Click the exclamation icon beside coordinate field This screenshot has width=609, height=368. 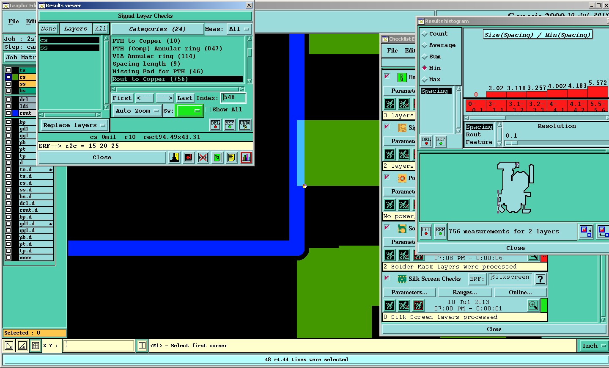click(142, 346)
